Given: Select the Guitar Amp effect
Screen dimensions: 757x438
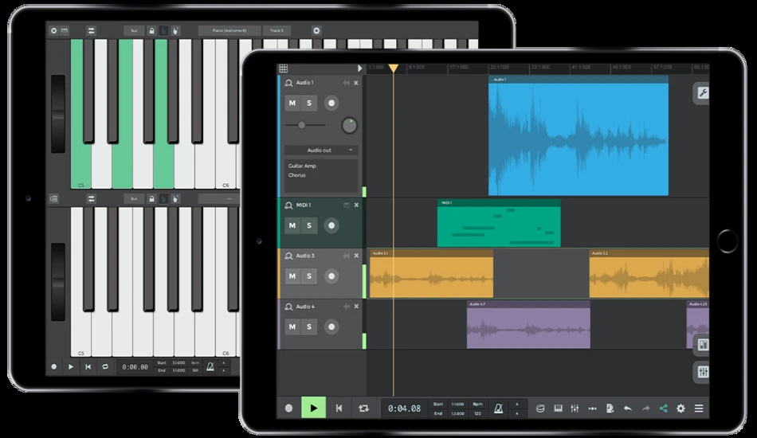Looking at the screenshot, I should [302, 166].
